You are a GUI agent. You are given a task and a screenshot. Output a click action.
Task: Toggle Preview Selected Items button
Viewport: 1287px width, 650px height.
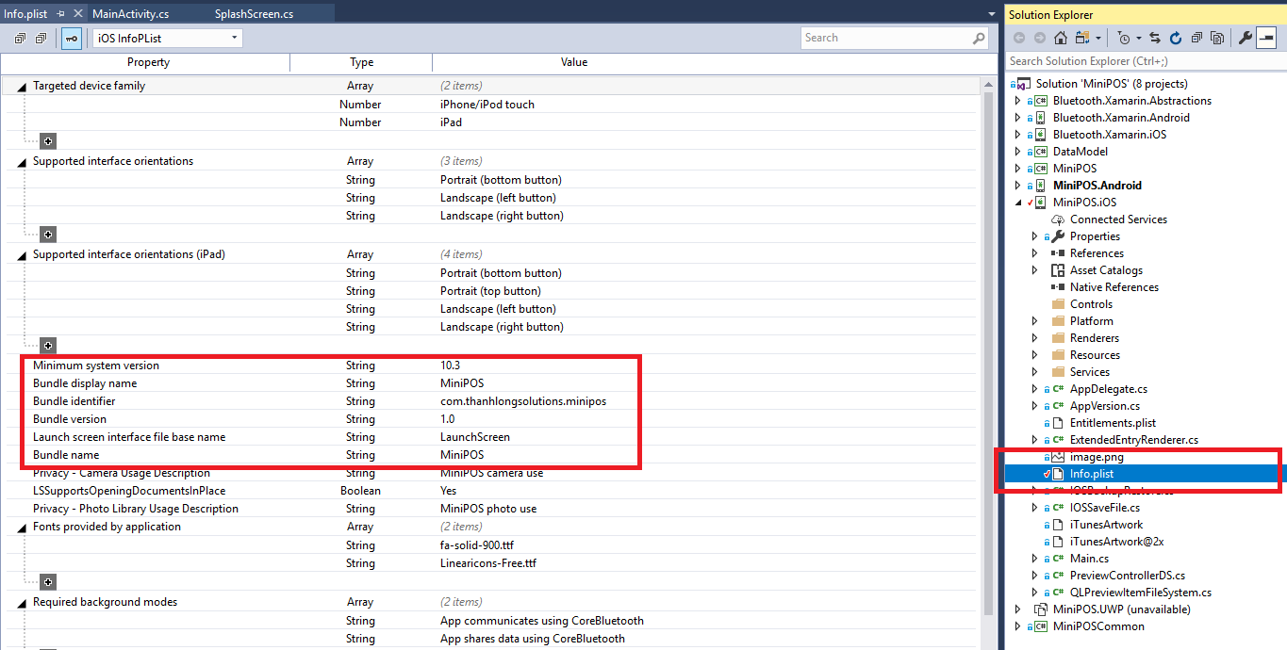point(1265,38)
